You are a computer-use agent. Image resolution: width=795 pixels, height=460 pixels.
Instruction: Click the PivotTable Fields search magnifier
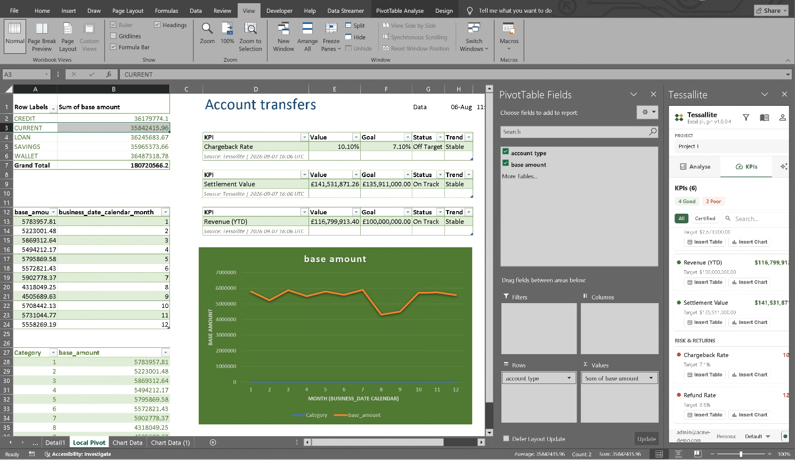[x=652, y=132]
